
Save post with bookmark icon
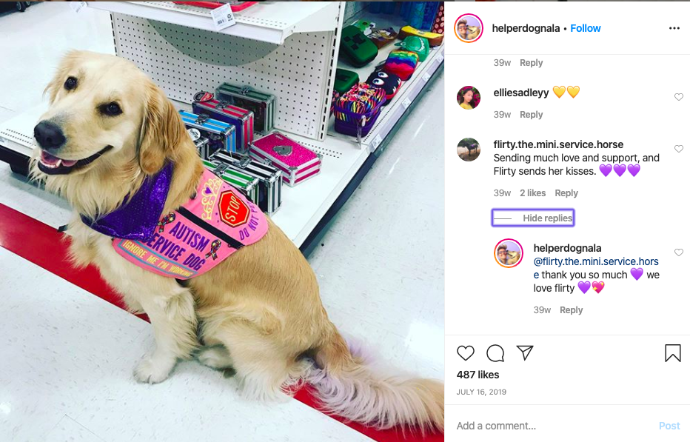(673, 353)
